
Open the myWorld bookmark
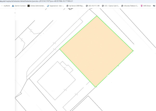click(6, 5)
